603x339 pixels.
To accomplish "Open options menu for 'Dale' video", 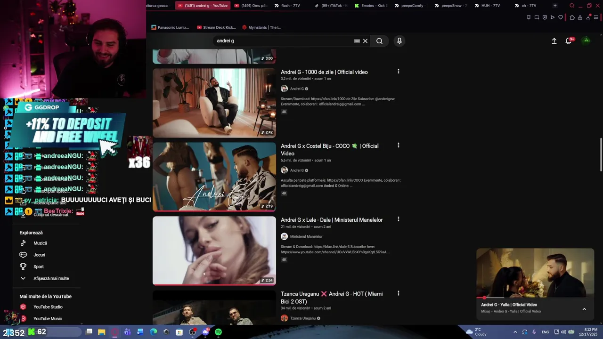I will pos(399,219).
